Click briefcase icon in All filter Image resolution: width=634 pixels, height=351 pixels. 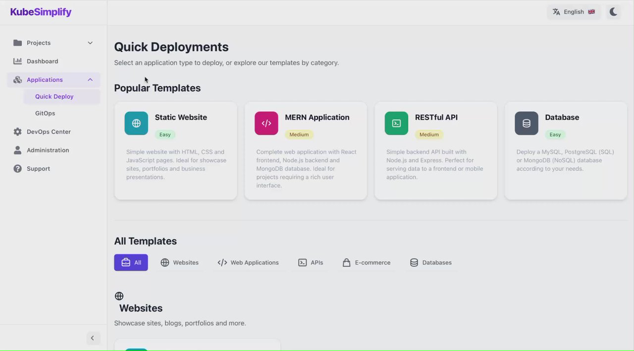click(x=126, y=262)
